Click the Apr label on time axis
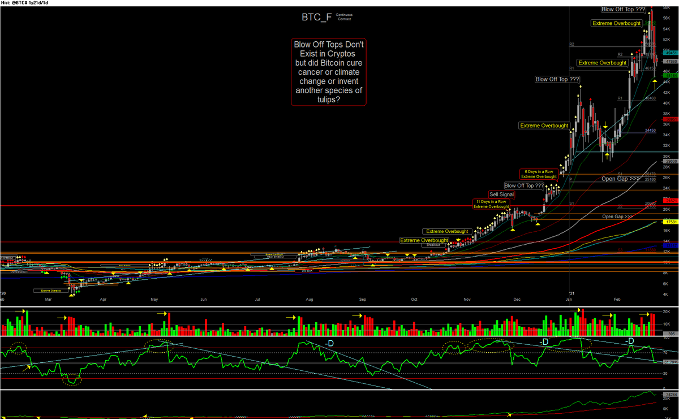The width and height of the screenshot is (679, 420). (x=102, y=298)
